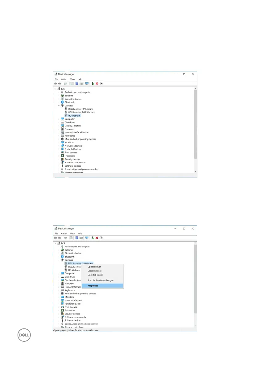
Task: Choose Properties from the context menu
Action: pos(93,286)
